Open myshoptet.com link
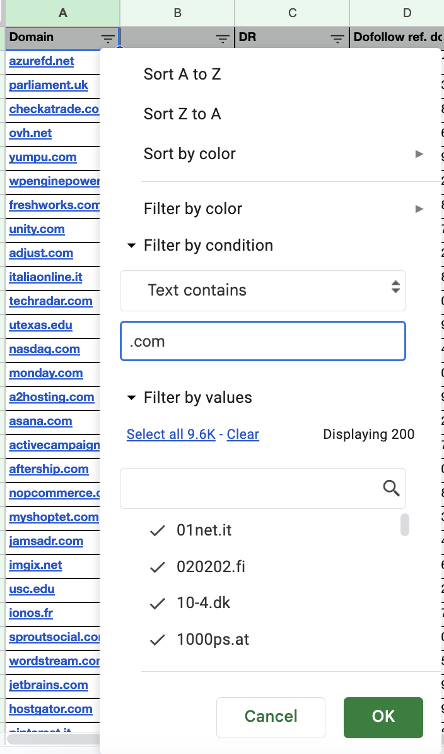This screenshot has width=444, height=754. (54, 517)
